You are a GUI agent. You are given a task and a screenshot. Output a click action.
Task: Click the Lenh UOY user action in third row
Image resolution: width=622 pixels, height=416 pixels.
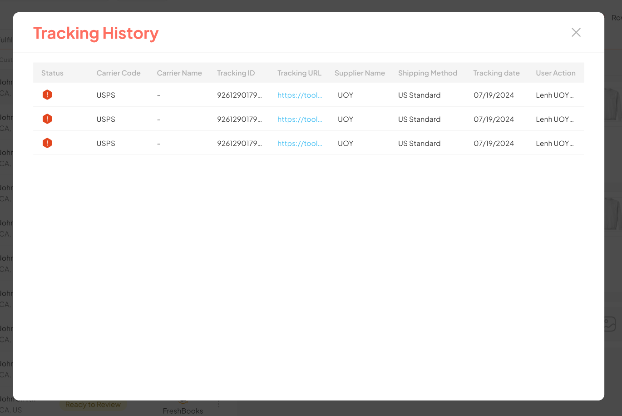point(554,144)
